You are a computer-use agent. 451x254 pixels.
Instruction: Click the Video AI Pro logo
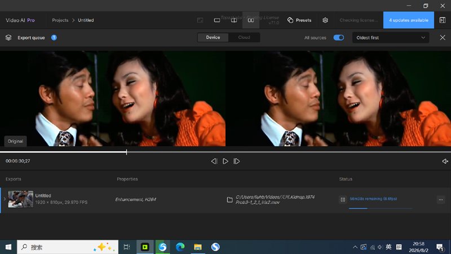(20, 20)
